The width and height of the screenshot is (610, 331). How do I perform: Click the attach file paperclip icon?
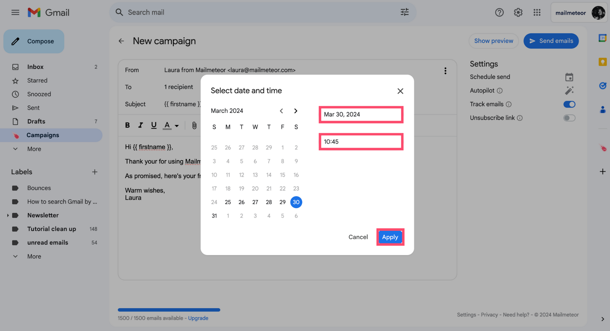194,126
